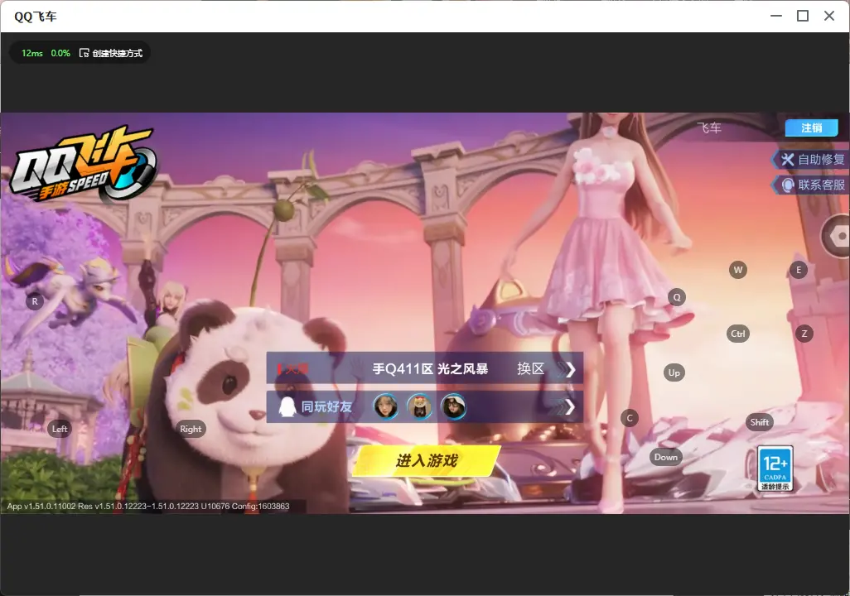Open 自助修复 self-repair tool

(x=810, y=159)
